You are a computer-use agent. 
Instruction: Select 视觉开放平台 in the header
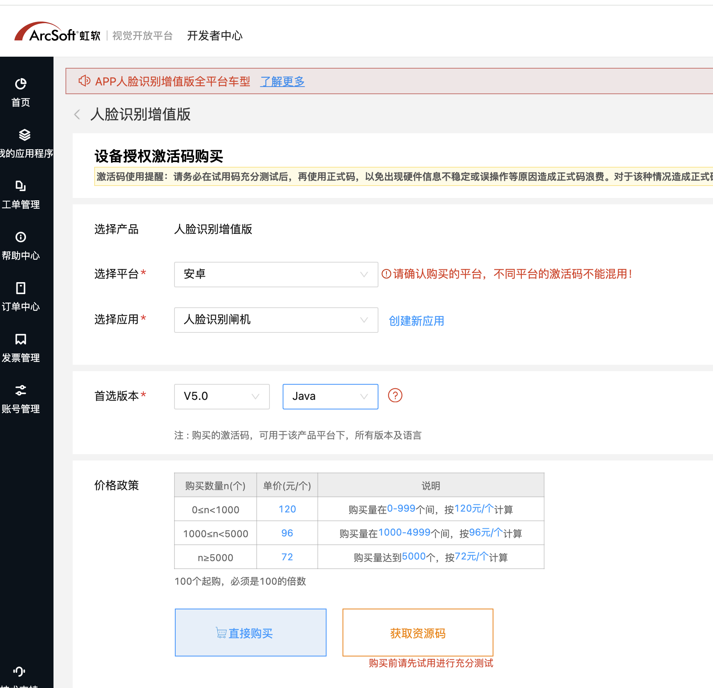[x=143, y=36]
